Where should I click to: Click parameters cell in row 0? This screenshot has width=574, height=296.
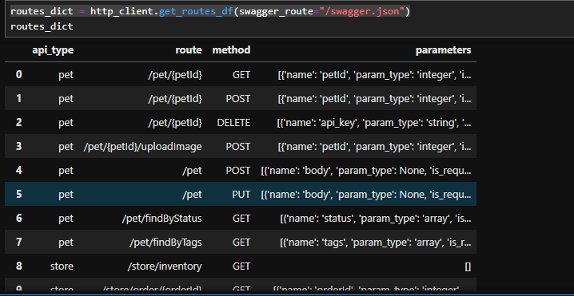[x=374, y=75]
